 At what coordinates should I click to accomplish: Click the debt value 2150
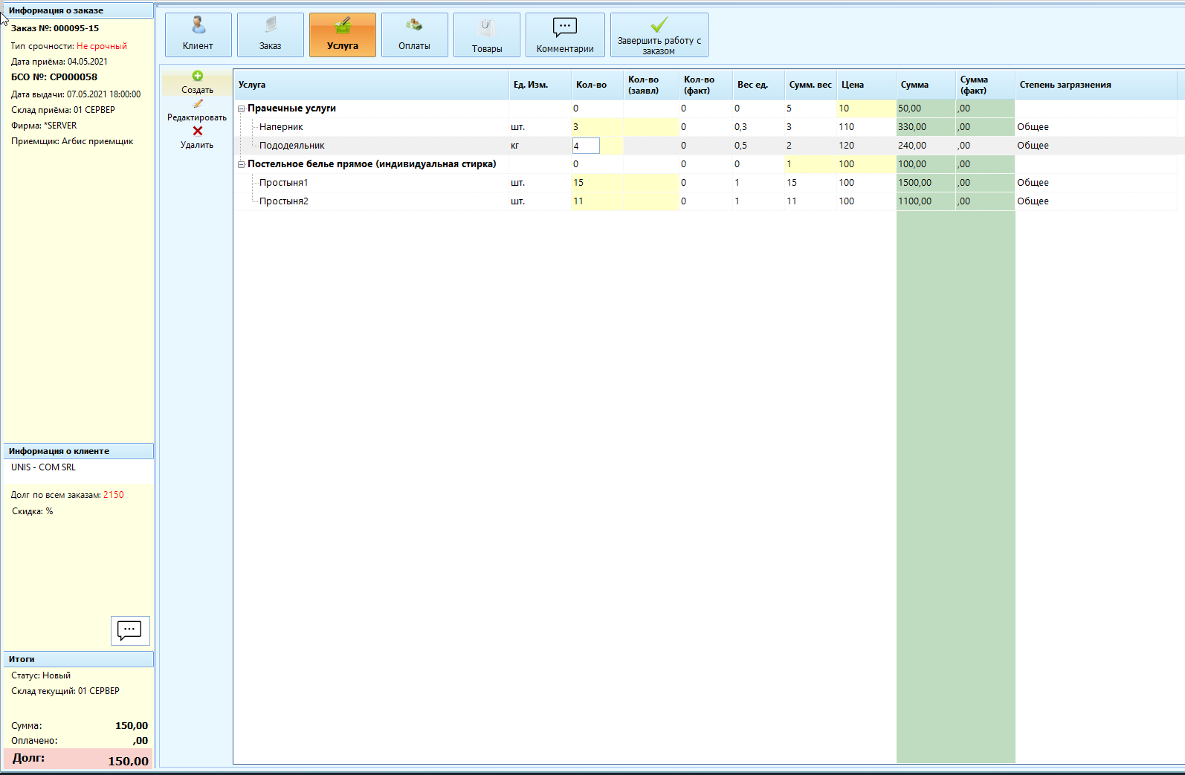114,495
